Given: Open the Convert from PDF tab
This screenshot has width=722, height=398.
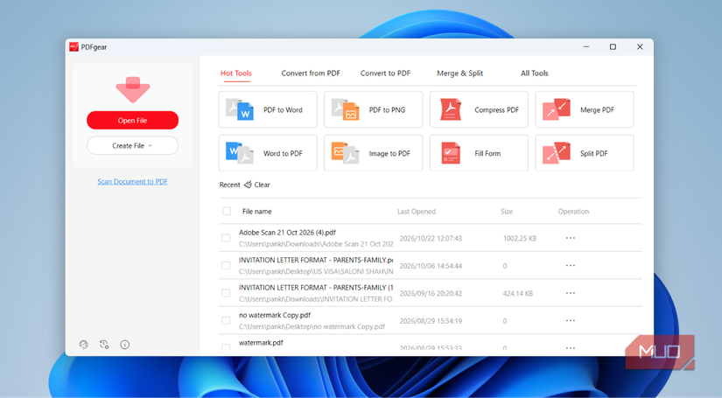Looking at the screenshot, I should pos(311,73).
